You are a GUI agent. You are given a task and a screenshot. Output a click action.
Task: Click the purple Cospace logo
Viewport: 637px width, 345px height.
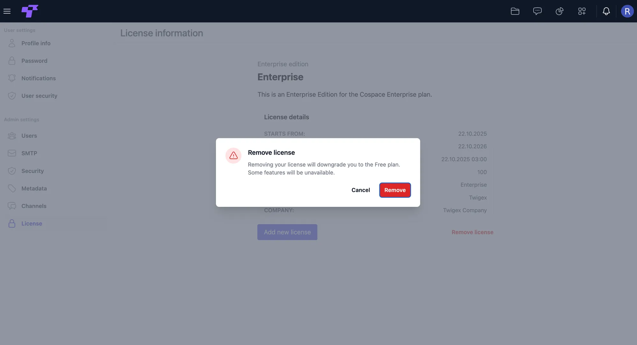pyautogui.click(x=30, y=11)
